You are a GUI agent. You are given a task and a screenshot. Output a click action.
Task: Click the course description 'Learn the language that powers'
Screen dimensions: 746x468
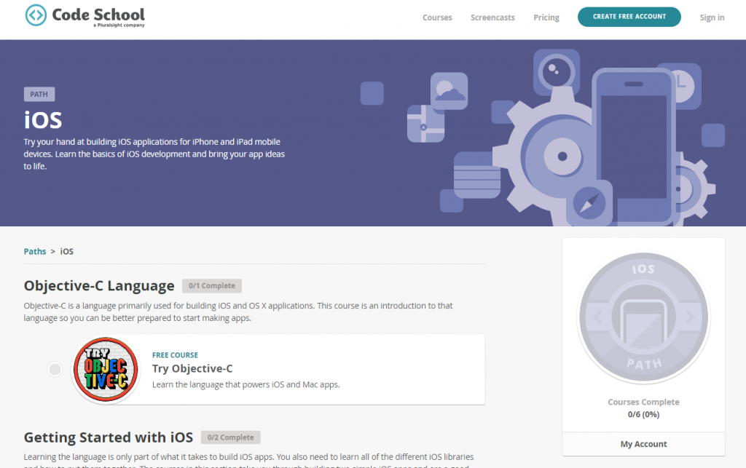coord(246,384)
